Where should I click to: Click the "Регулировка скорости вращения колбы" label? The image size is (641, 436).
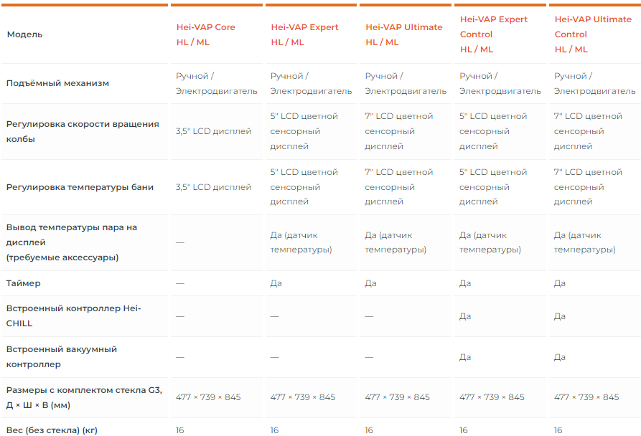(x=82, y=131)
